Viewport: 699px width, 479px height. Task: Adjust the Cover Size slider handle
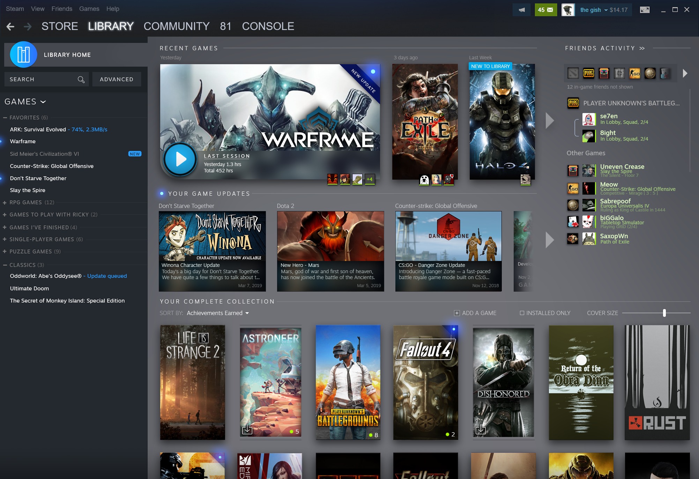click(664, 313)
